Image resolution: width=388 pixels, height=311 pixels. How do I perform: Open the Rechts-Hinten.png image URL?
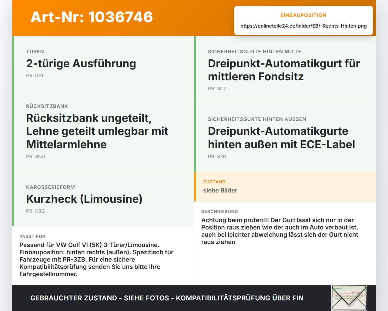[303, 26]
